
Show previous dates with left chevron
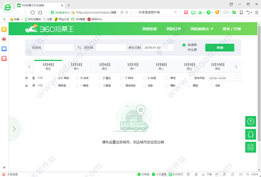click(30, 67)
